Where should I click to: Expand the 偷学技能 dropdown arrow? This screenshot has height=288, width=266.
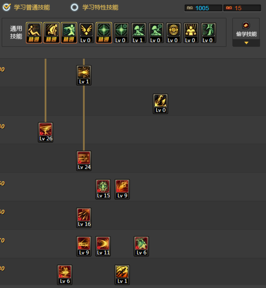click(246, 43)
